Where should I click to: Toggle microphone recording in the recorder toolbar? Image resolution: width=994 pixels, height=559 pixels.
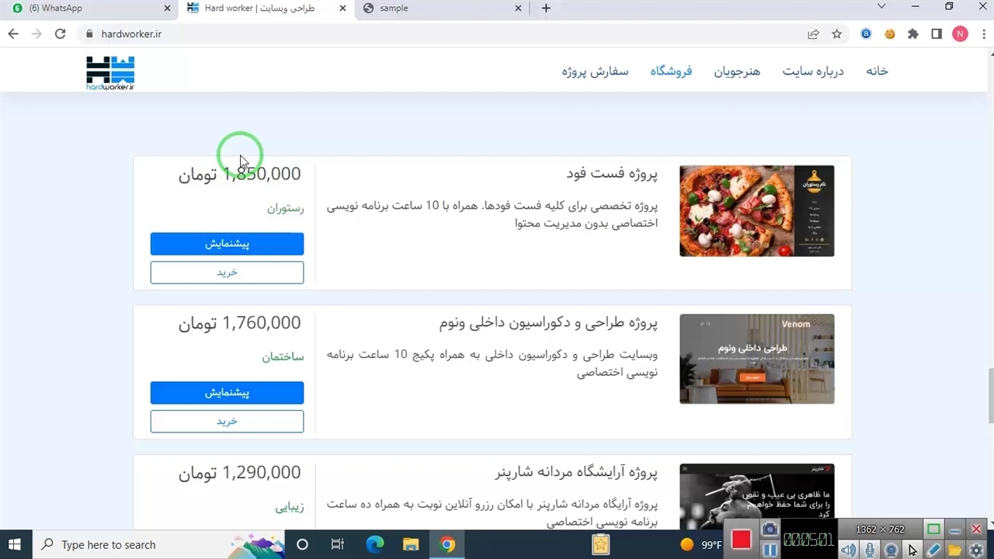(x=870, y=550)
